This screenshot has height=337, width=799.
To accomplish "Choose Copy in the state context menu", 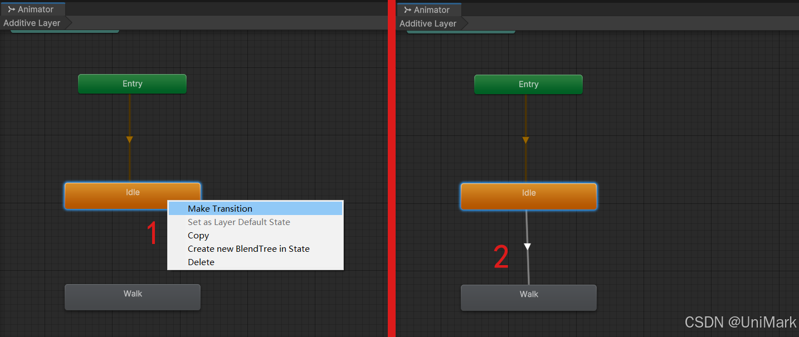I will 255,235.
